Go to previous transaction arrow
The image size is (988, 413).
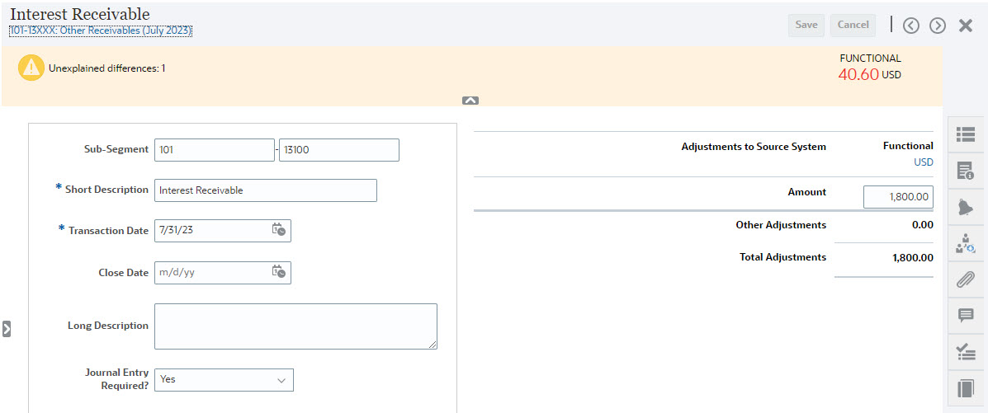[x=910, y=26]
